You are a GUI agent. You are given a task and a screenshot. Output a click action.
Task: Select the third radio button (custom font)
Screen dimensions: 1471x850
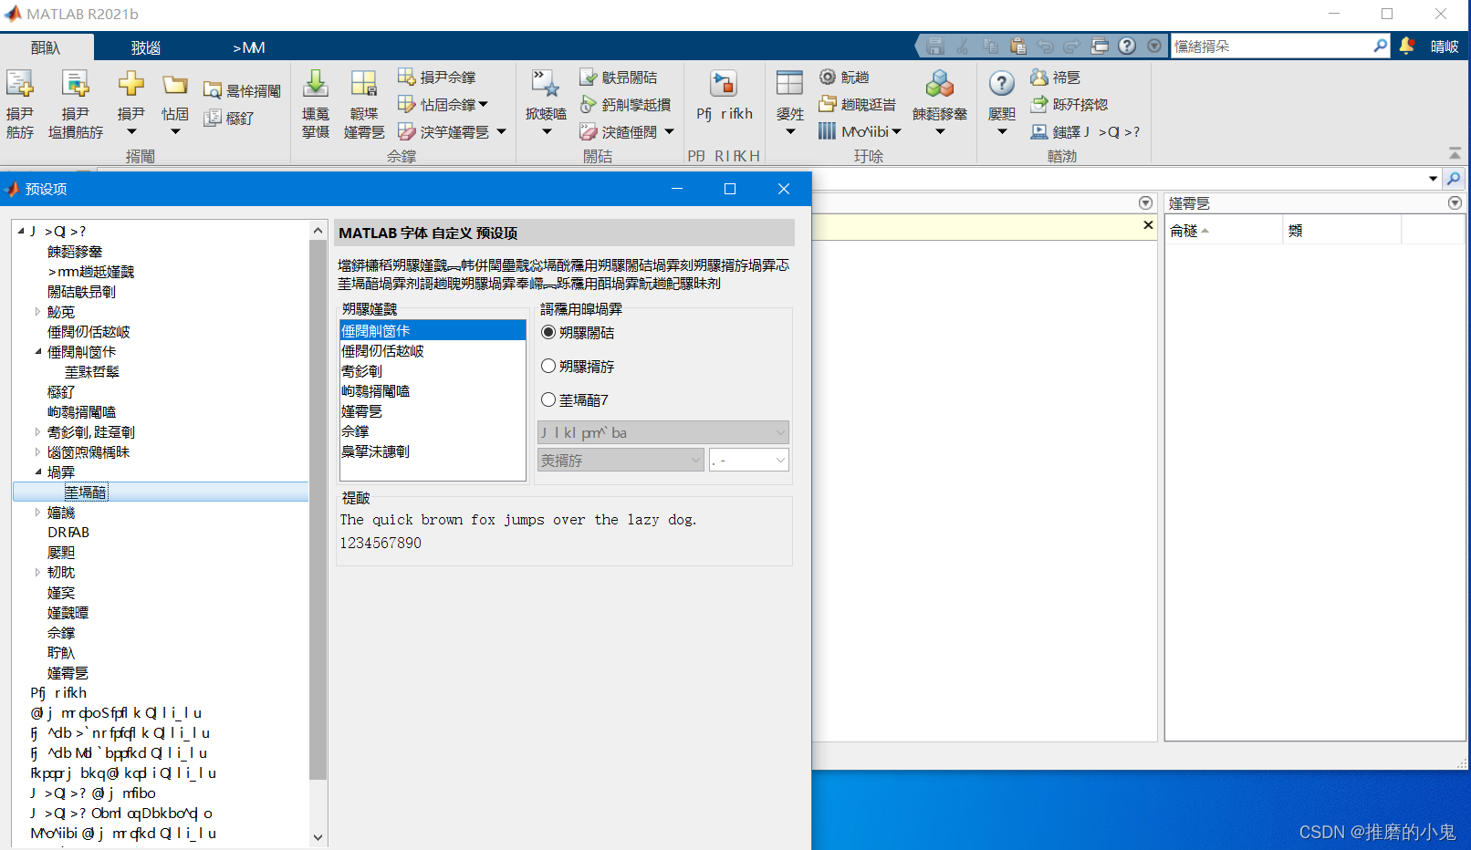pos(548,399)
